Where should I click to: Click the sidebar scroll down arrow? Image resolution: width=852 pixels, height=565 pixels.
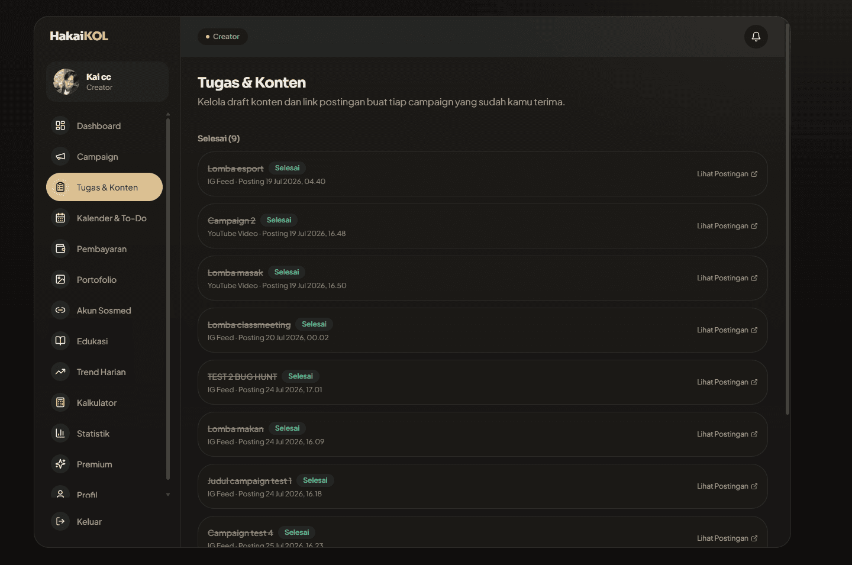(x=168, y=495)
